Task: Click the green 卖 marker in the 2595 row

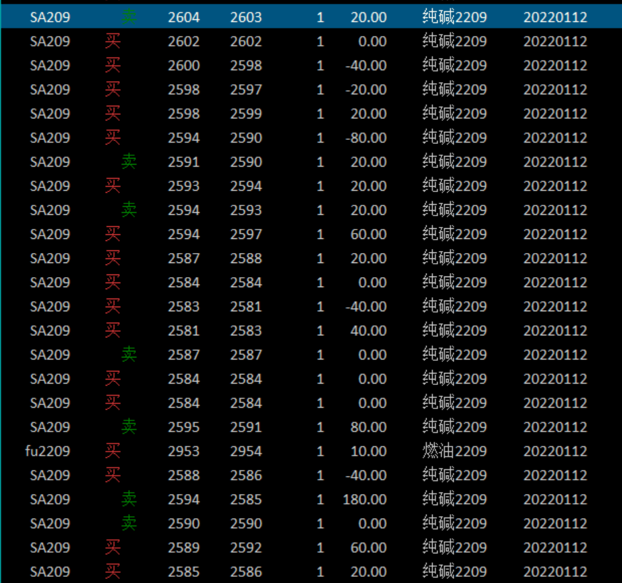Action: pos(129,427)
